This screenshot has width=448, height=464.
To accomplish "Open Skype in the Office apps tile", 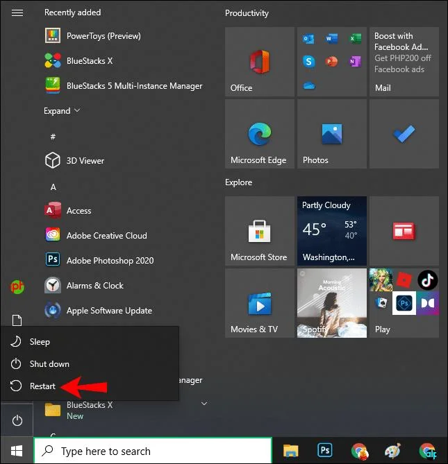I will pyautogui.click(x=309, y=62).
